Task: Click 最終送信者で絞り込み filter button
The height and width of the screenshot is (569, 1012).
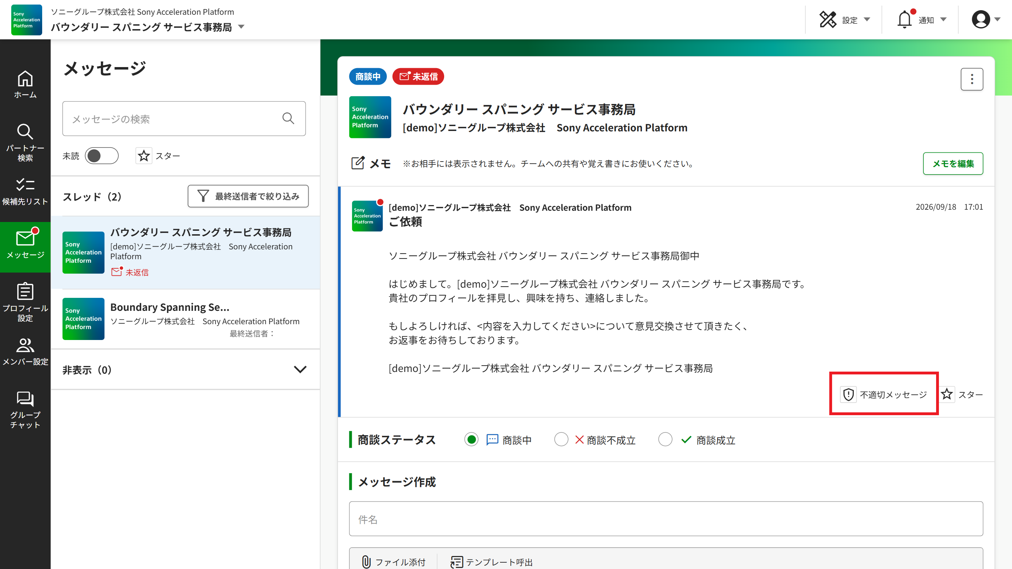Action: point(248,196)
